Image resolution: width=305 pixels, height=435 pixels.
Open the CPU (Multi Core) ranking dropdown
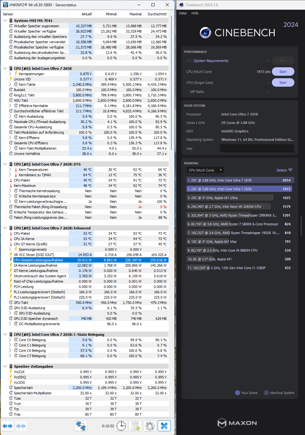(205, 170)
